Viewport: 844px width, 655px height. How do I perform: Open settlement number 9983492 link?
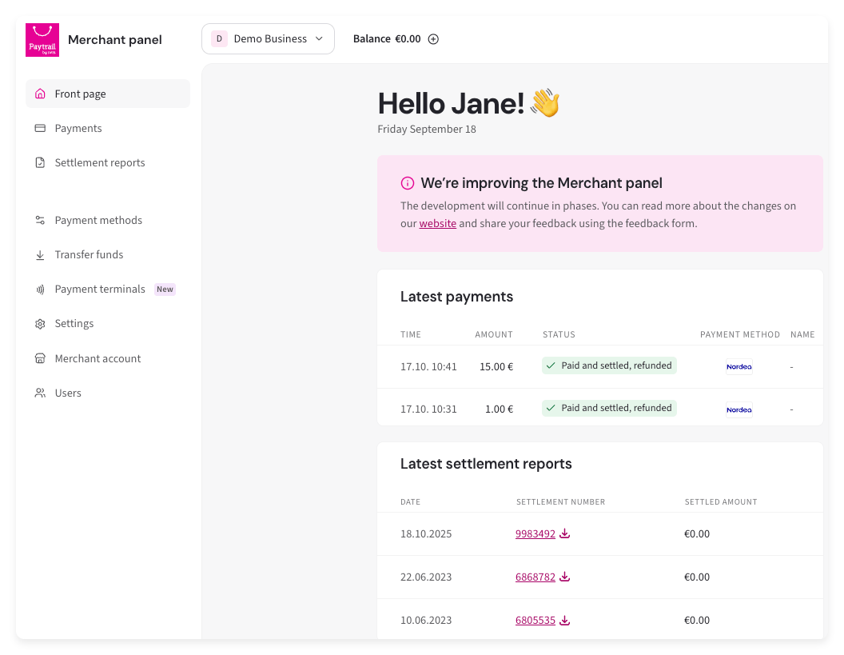pyautogui.click(x=535, y=533)
